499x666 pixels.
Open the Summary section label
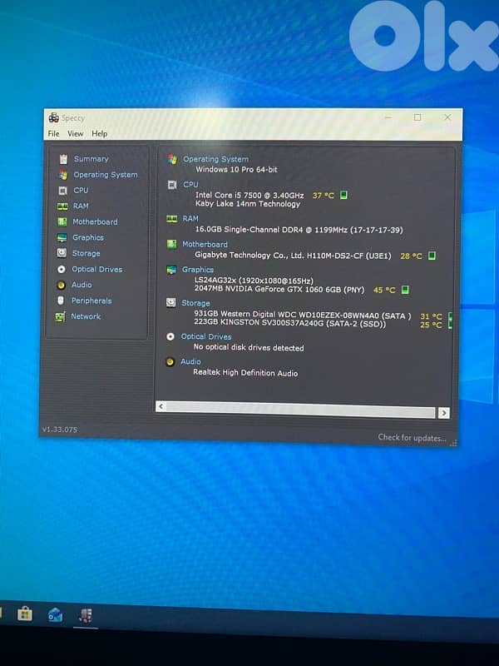coord(91,159)
